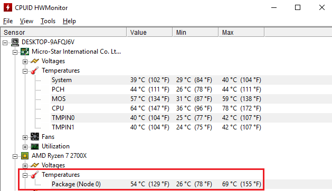The height and width of the screenshot is (191, 332).
Task: Minimize the HWMonitor window
Action: pos(274,7)
